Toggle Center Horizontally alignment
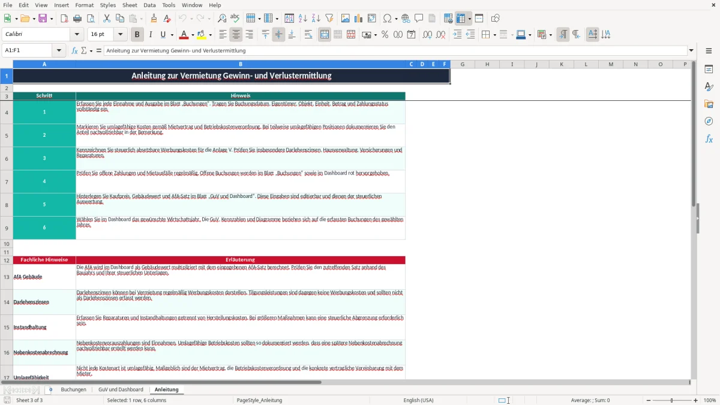The image size is (720, 405). point(236,35)
